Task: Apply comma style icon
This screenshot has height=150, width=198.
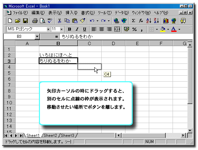Action: coord(142,30)
